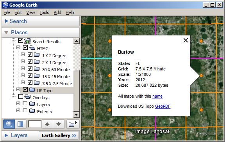
Task: Open the View menu
Action: click(x=30, y=12)
